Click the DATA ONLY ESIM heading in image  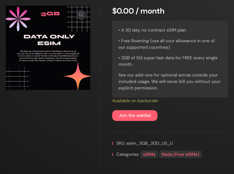click(48, 40)
